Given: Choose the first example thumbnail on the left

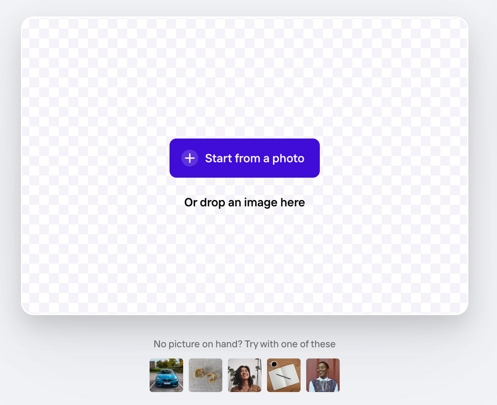Looking at the screenshot, I should pos(166,375).
